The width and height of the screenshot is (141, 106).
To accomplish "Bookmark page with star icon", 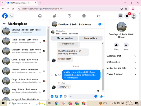I will (x=126, y=9).
